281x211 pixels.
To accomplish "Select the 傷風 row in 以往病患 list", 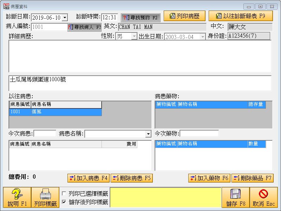I will tap(55, 112).
